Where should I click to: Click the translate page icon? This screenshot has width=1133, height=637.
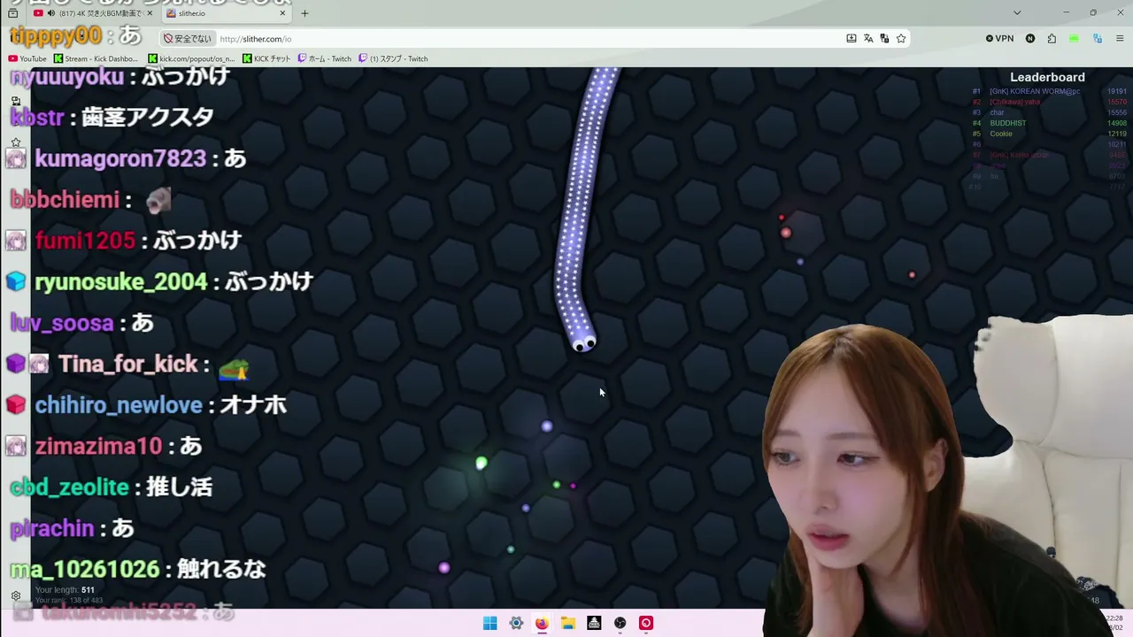click(868, 39)
